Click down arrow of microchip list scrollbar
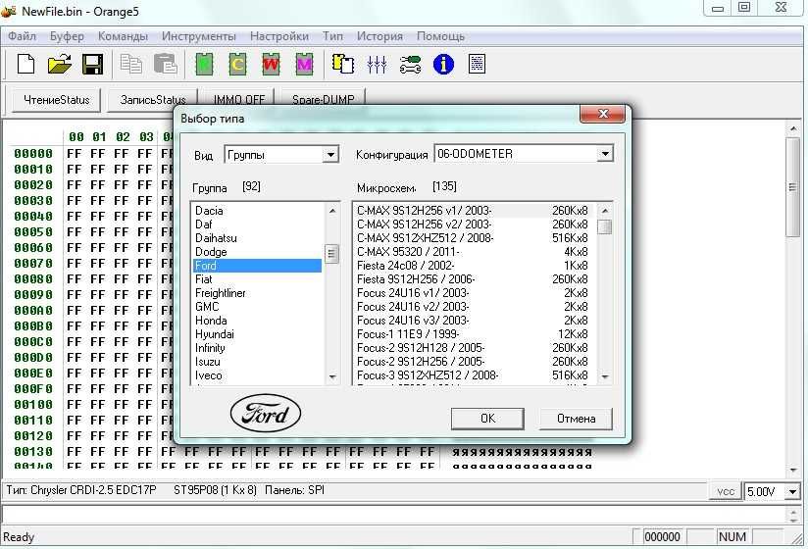 [605, 377]
